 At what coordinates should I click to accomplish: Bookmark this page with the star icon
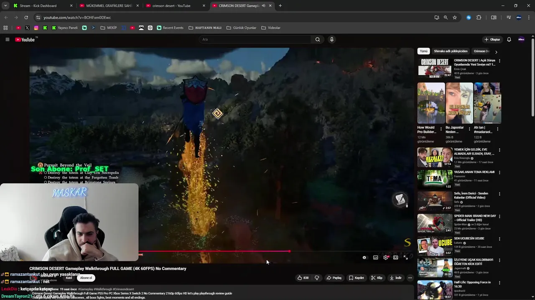pos(455,17)
